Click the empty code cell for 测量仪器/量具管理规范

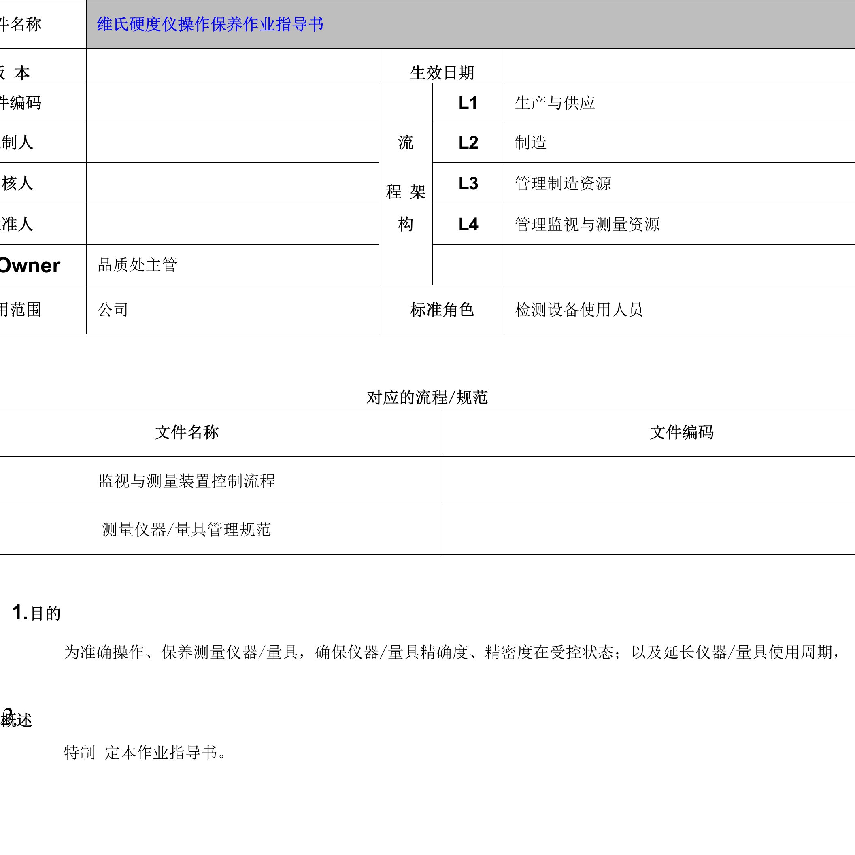pyautogui.click(x=648, y=530)
